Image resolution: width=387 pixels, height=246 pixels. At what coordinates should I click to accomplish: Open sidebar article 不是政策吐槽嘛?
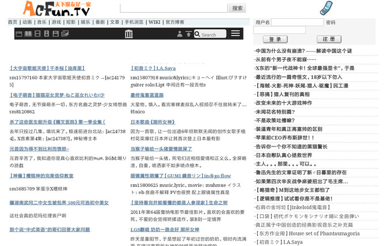coord(275,121)
